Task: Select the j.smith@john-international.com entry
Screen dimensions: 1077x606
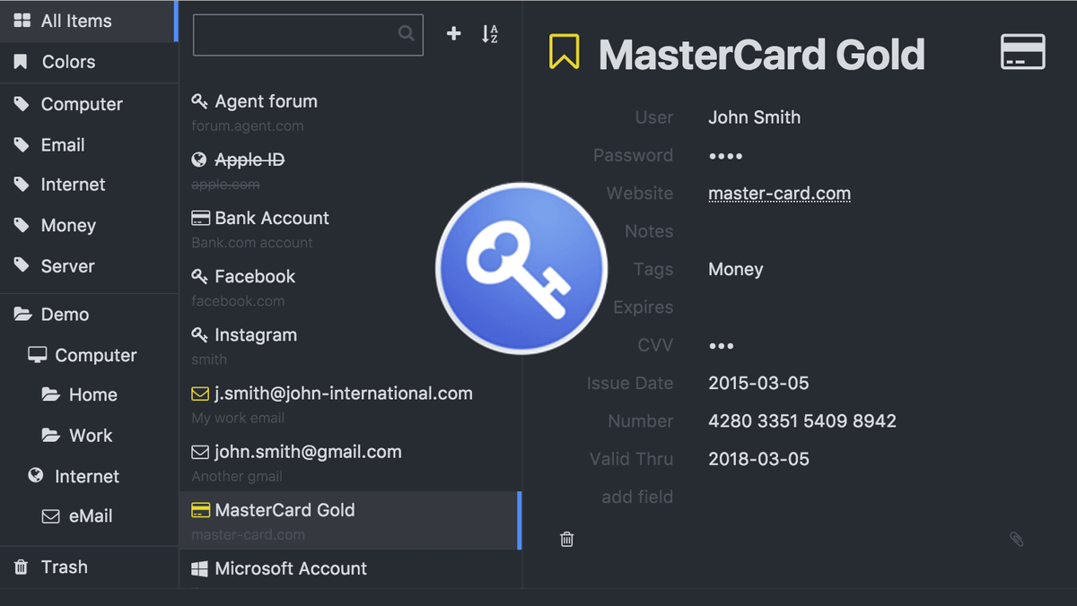Action: [x=350, y=403]
